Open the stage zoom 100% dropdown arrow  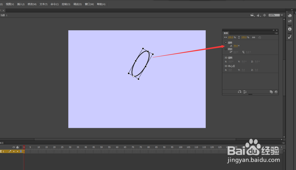pyautogui.click(x=282, y=15)
